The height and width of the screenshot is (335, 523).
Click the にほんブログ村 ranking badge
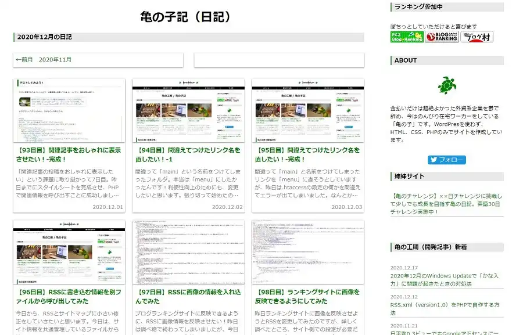(478, 37)
